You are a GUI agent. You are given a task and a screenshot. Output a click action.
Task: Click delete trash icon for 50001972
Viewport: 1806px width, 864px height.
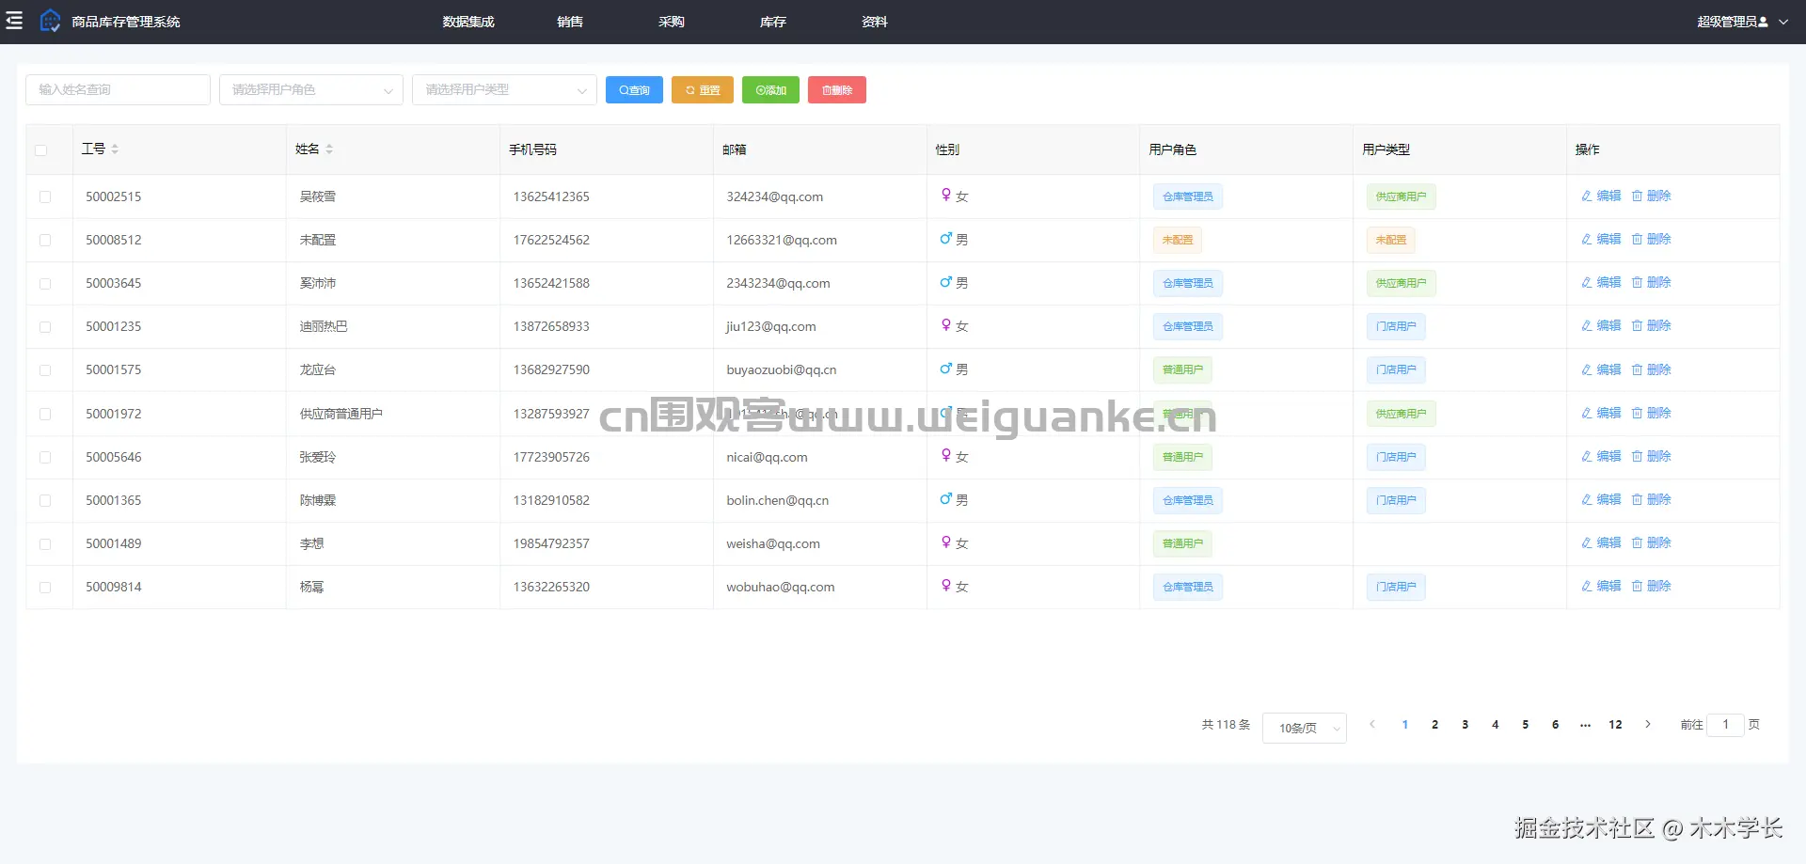1637,413
